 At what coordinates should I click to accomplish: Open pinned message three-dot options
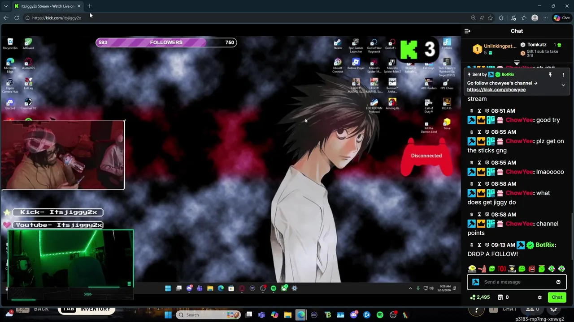tap(563, 75)
